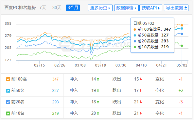The height and width of the screenshot is (120, 194).
Task: Click the green up arrow beside 14
Action: click(x=98, y=79)
